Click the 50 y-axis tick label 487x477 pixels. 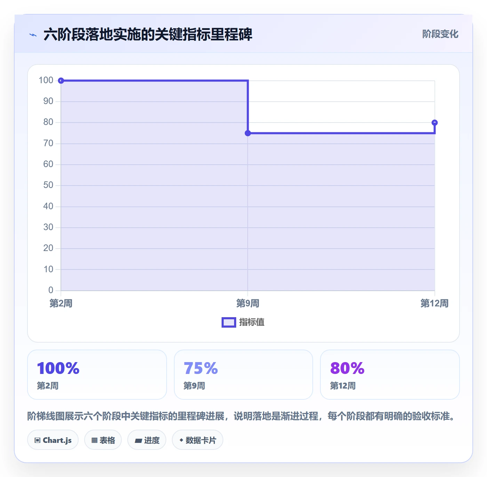[48, 185]
